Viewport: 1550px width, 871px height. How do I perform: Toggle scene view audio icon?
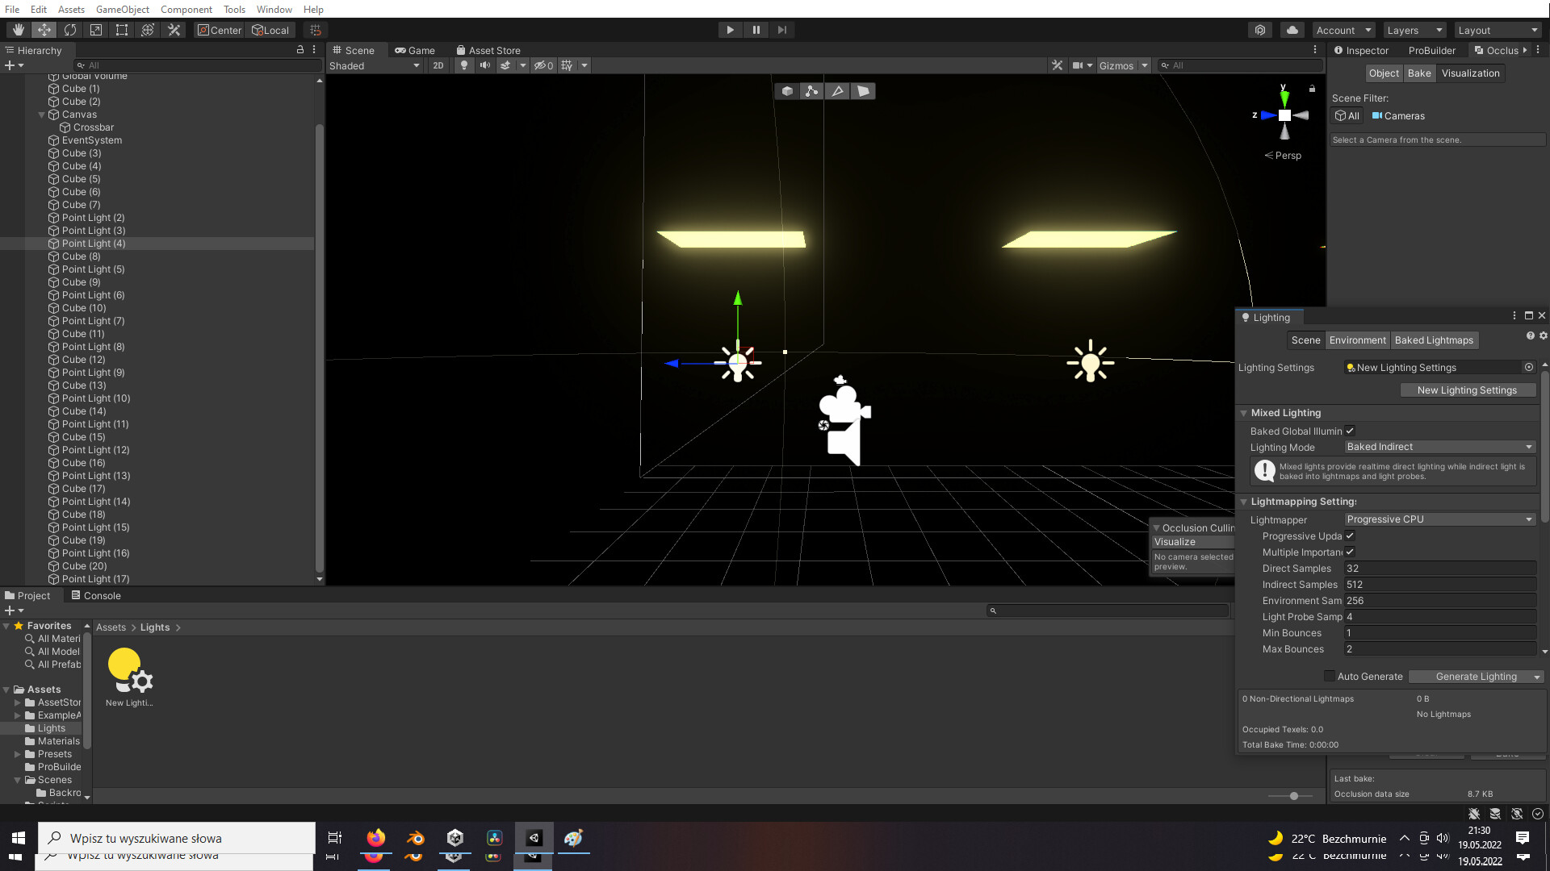click(x=485, y=65)
